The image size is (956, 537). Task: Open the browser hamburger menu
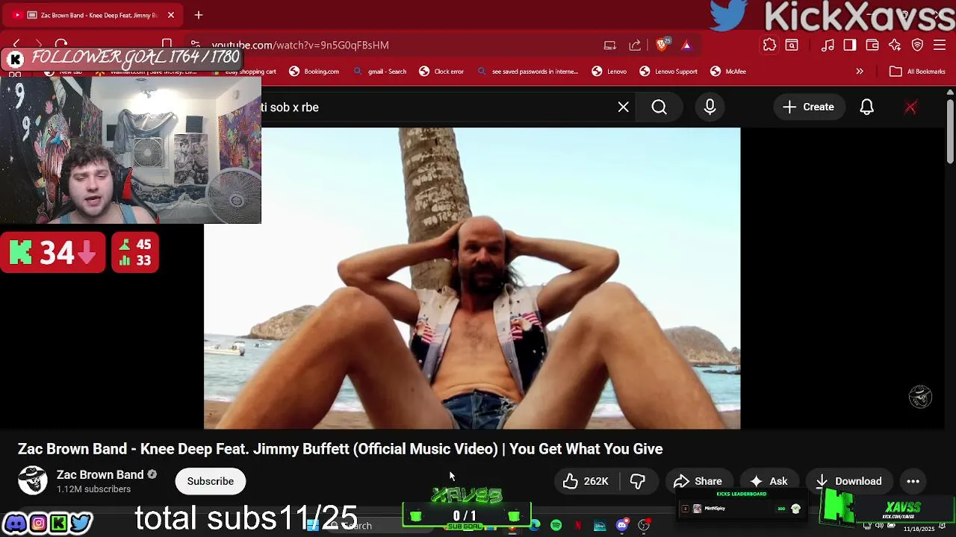click(x=940, y=45)
